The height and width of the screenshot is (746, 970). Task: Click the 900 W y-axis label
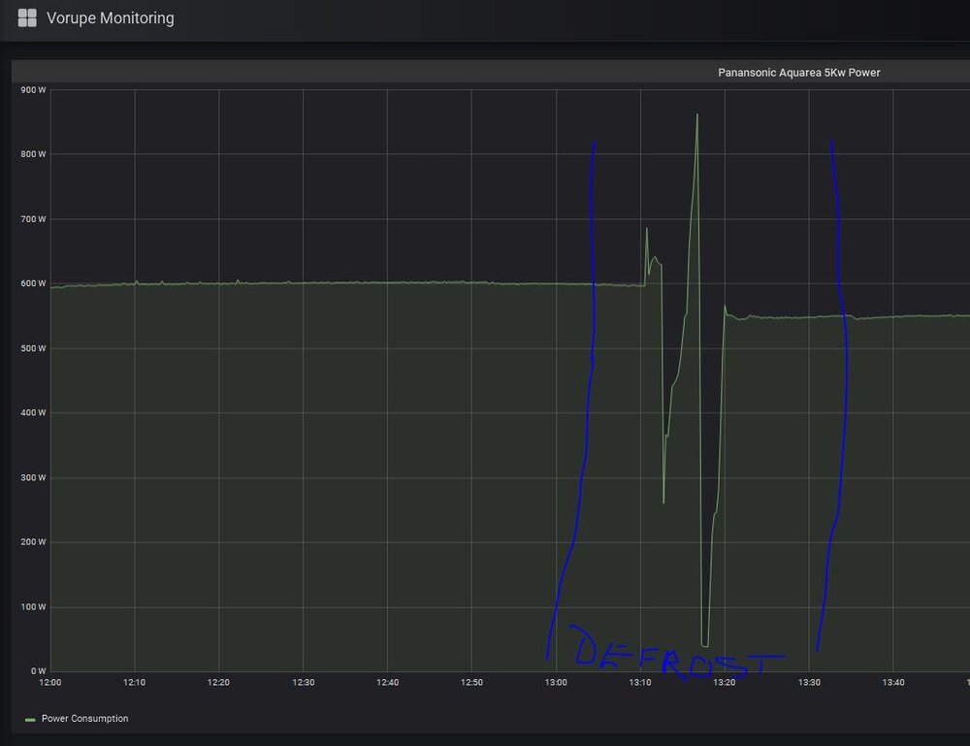point(33,90)
